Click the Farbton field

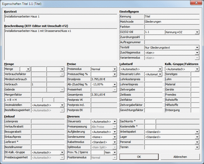tap(172, 27)
